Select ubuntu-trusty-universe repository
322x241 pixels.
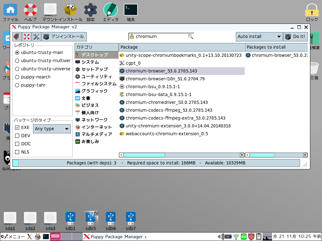tap(43, 69)
